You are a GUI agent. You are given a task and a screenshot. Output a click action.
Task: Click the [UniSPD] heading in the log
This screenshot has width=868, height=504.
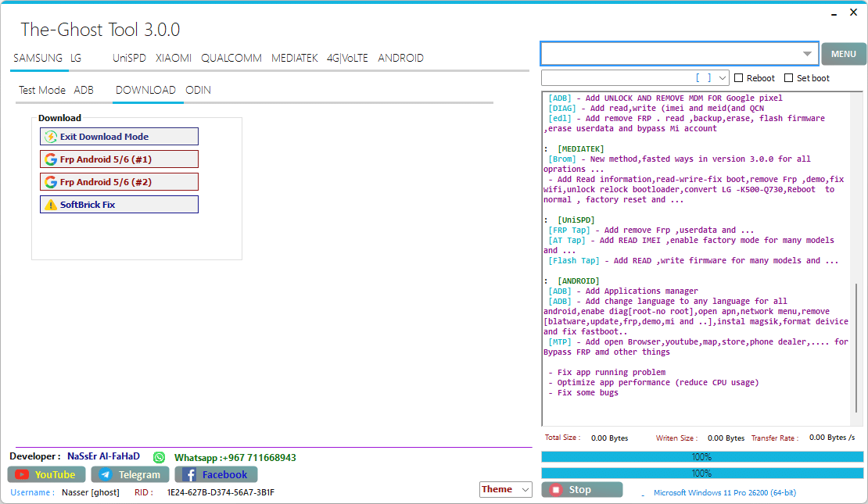[x=576, y=220]
